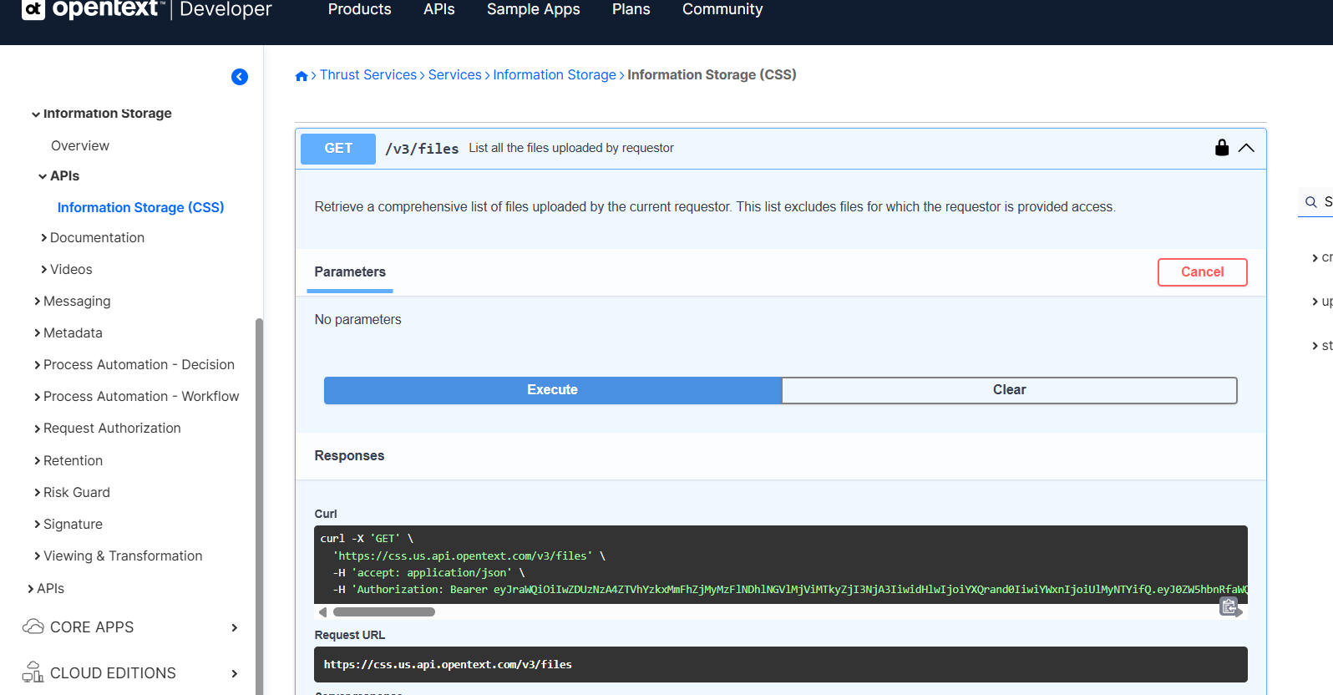The width and height of the screenshot is (1333, 695).
Task: Click the search magnifier icon
Action: 1311,202
